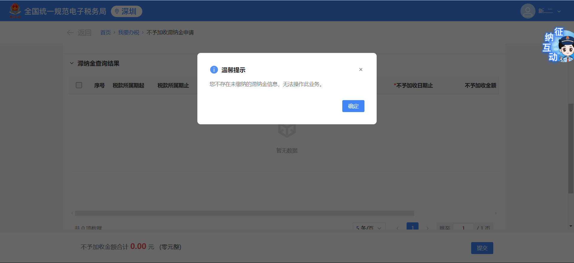Close the 温馨提示 dialog with X

(x=361, y=70)
